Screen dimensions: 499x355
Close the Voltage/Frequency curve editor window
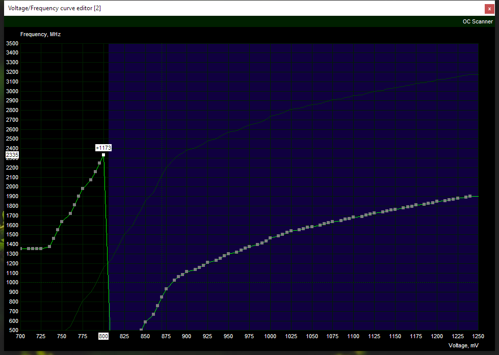[x=489, y=9]
